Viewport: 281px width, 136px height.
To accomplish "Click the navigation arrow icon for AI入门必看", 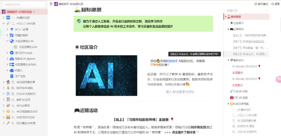I will click(12, 29).
